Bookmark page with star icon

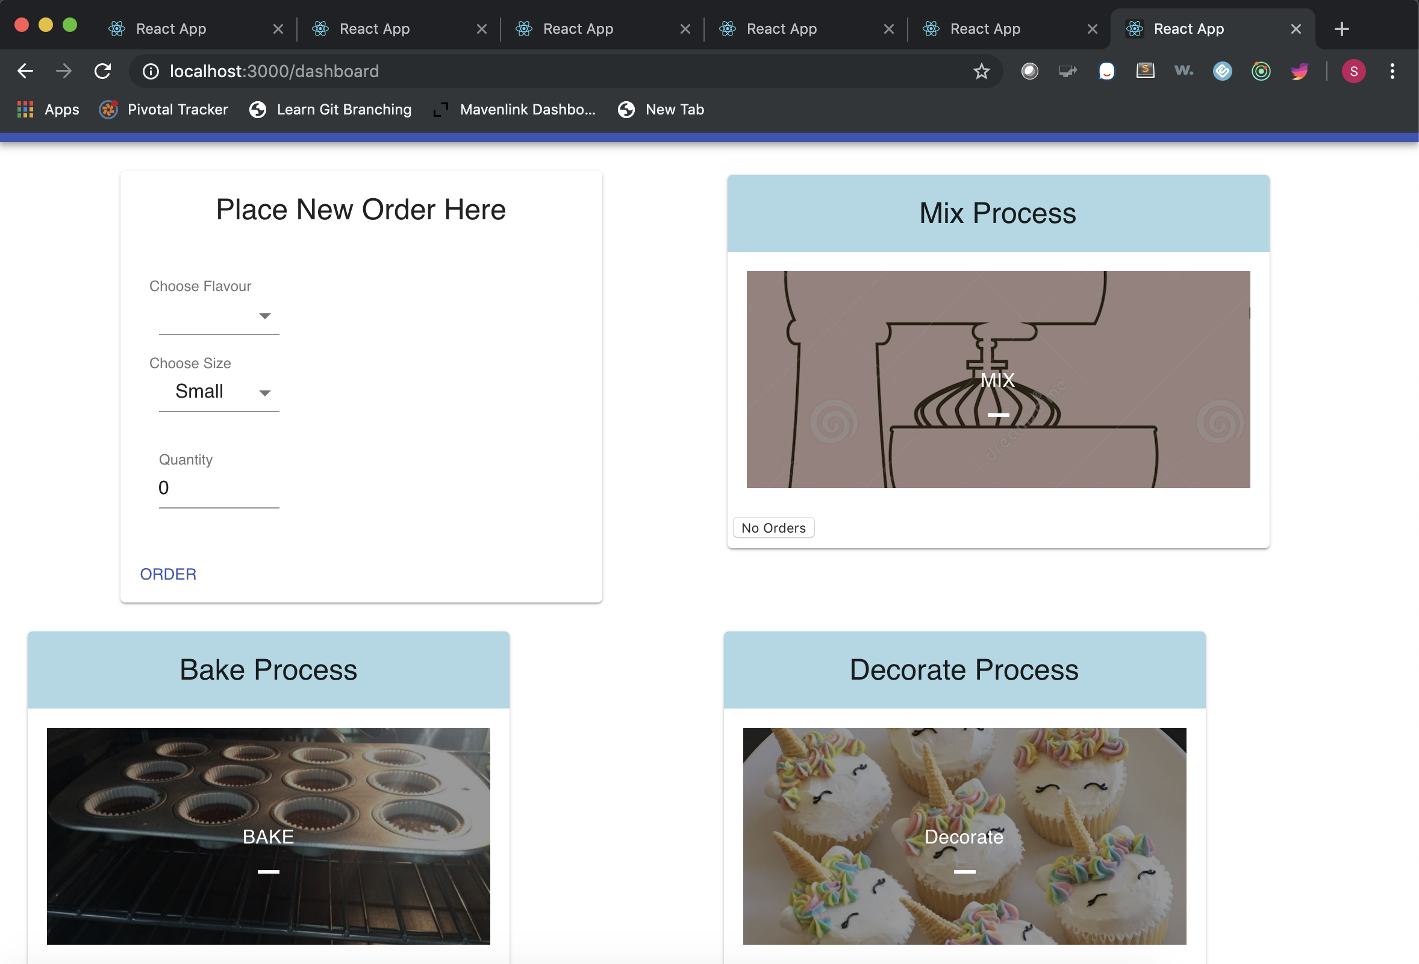coord(981,72)
